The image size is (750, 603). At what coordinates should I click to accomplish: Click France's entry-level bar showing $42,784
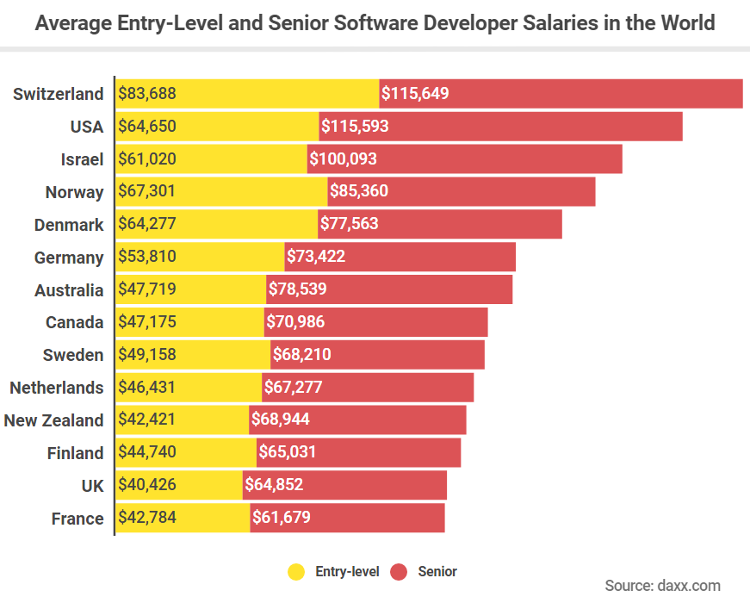(183, 518)
